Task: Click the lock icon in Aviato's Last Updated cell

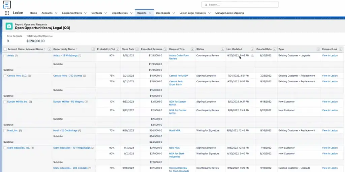Action: (252, 55)
